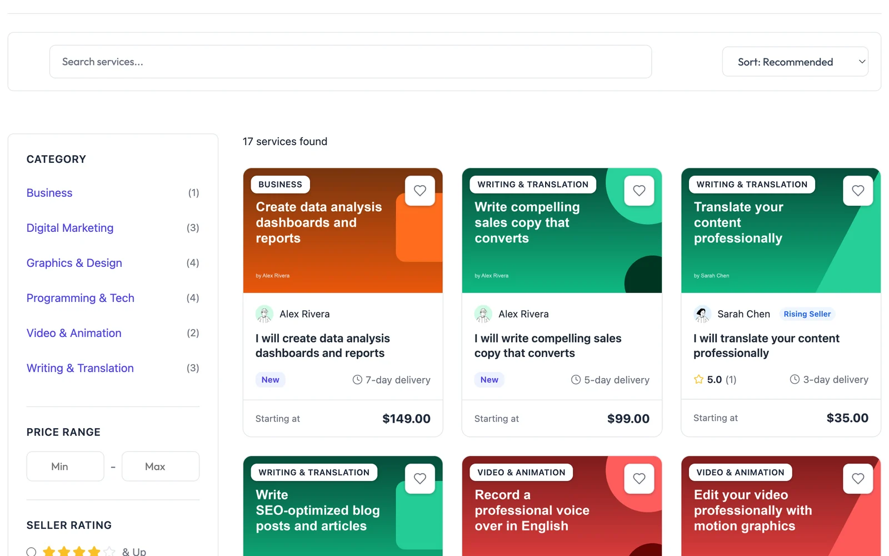This screenshot has height=556, width=889.
Task: Click New badge on sales copy card
Action: pyautogui.click(x=490, y=380)
